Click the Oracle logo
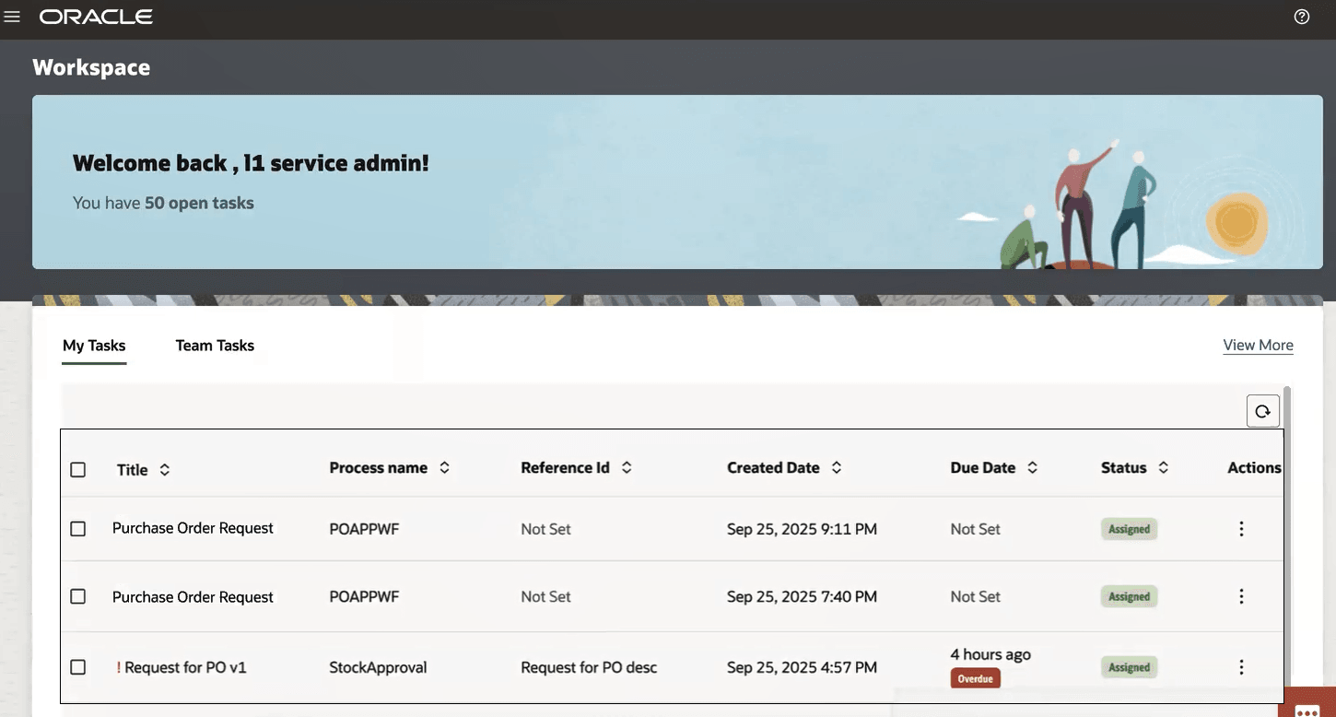 tap(95, 14)
